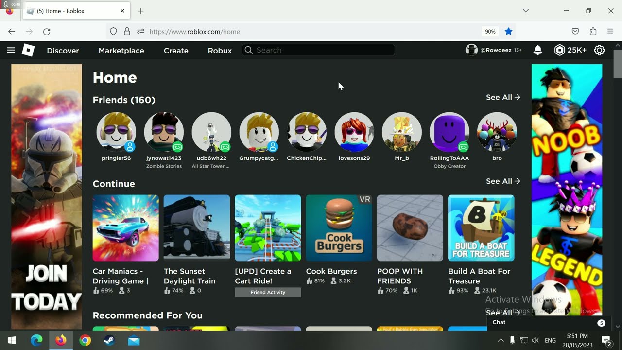Open the Roblox hamburger menu

coord(11,50)
